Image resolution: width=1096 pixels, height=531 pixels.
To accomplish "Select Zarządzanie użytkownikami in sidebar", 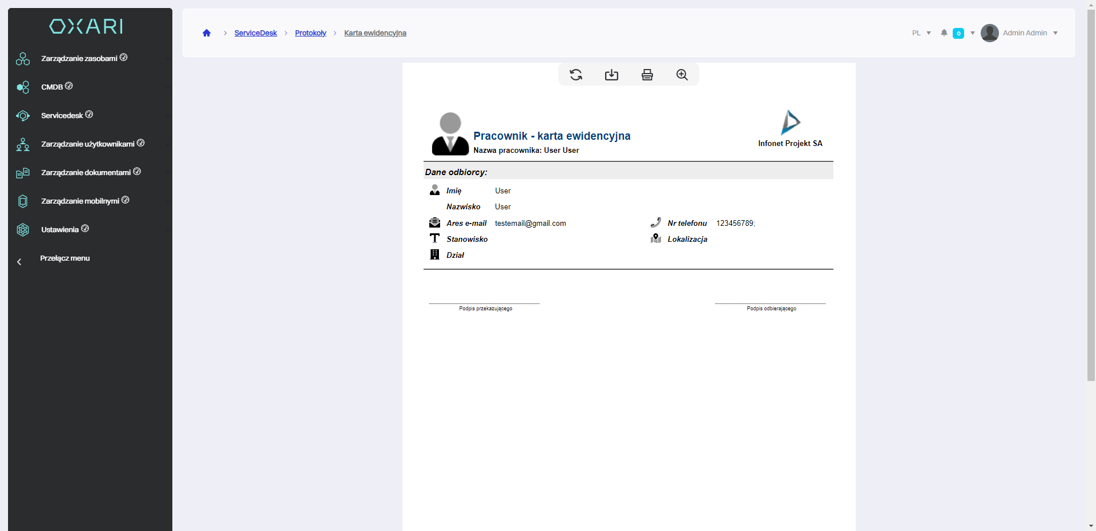I will (88, 144).
